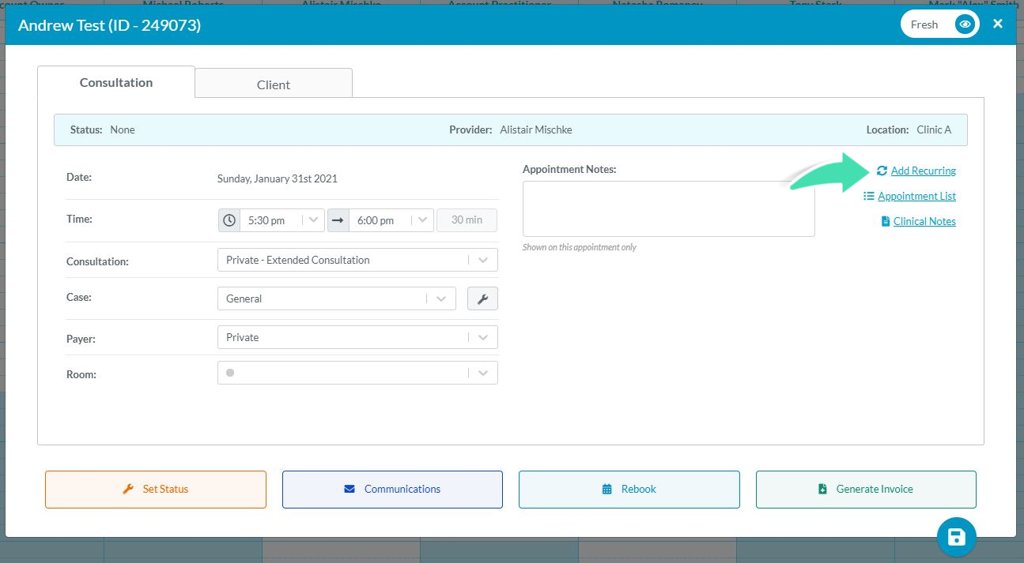1024x563 pixels.
Task: Click the Rebook button
Action: (x=629, y=490)
